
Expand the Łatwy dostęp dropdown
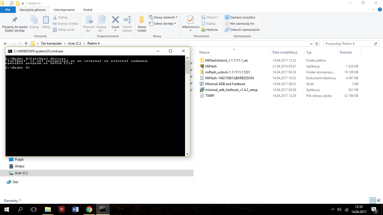pyautogui.click(x=163, y=24)
